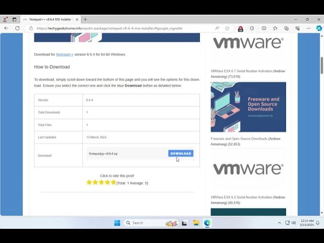This screenshot has width=324, height=243.
Task: Click the address bar URL
Action: pos(109,28)
